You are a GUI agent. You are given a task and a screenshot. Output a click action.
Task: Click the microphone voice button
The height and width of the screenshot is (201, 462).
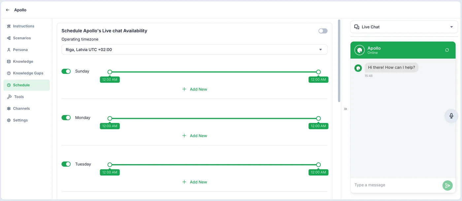tap(451, 116)
